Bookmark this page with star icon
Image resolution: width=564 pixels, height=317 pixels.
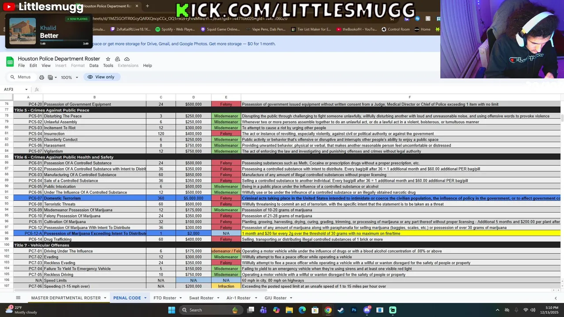[x=392, y=19]
